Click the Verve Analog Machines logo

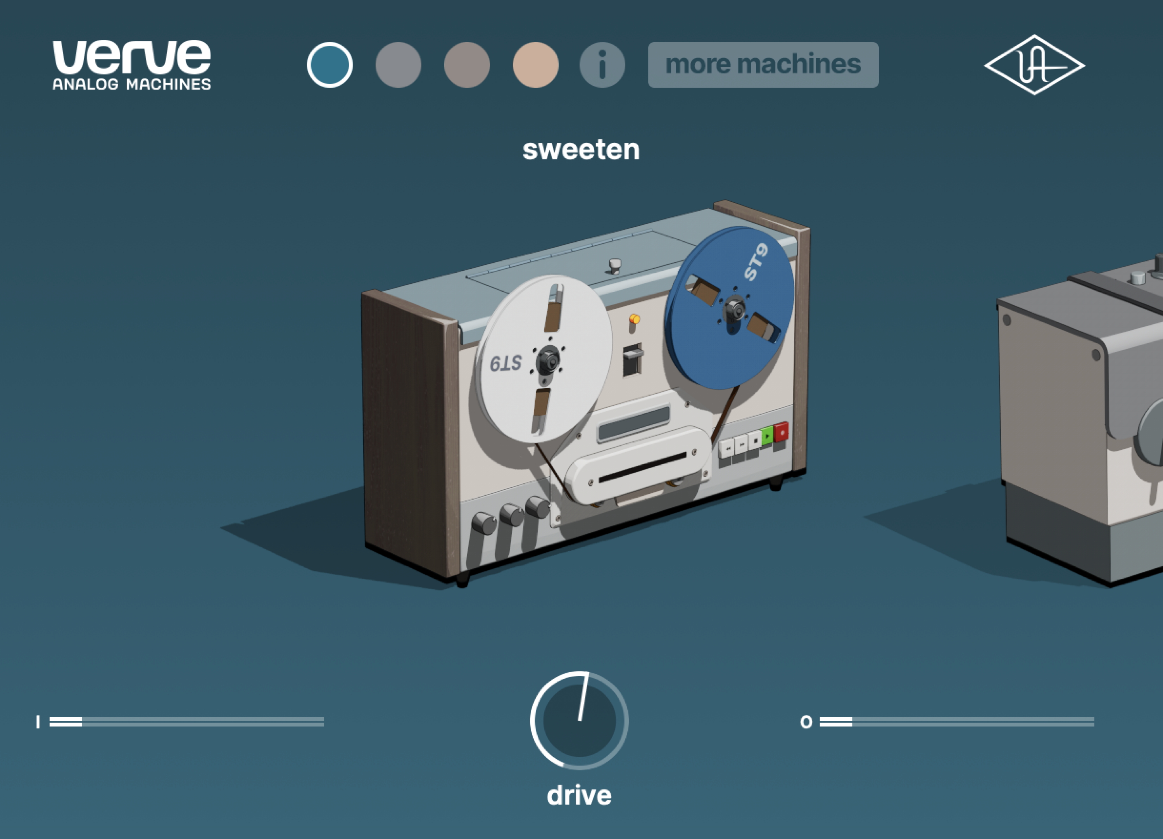[x=131, y=65]
